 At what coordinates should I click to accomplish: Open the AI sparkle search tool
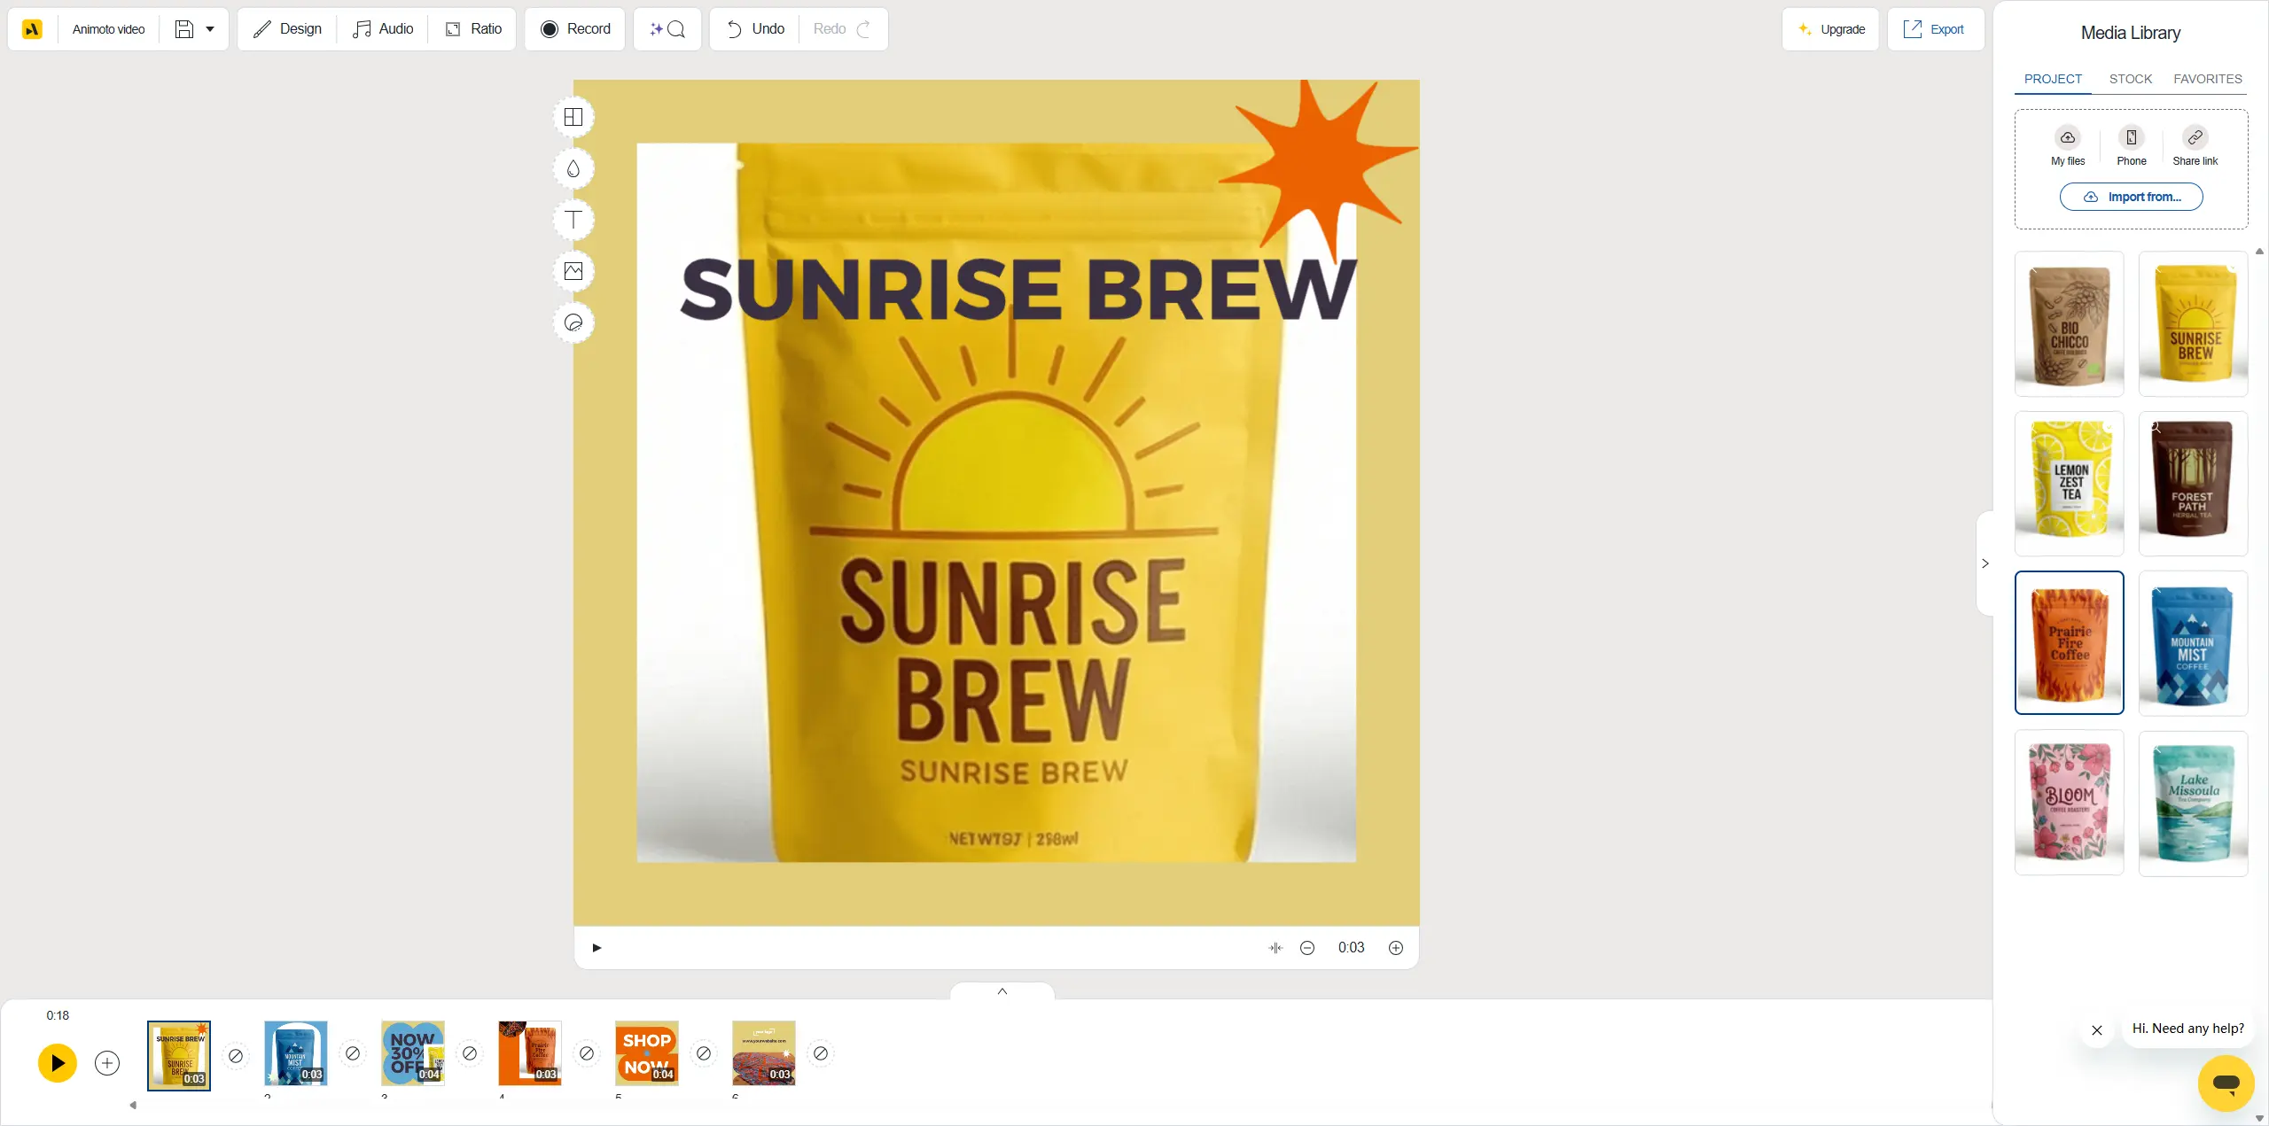coord(667,29)
